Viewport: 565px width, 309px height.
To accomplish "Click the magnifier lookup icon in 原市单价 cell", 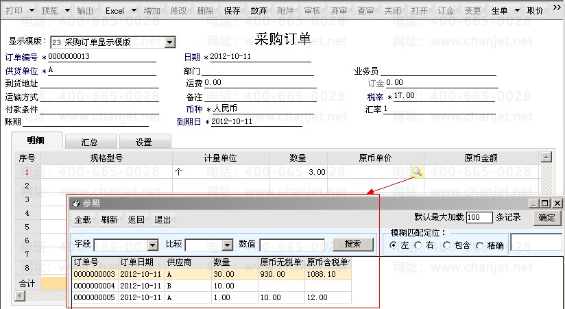I will tap(417, 172).
